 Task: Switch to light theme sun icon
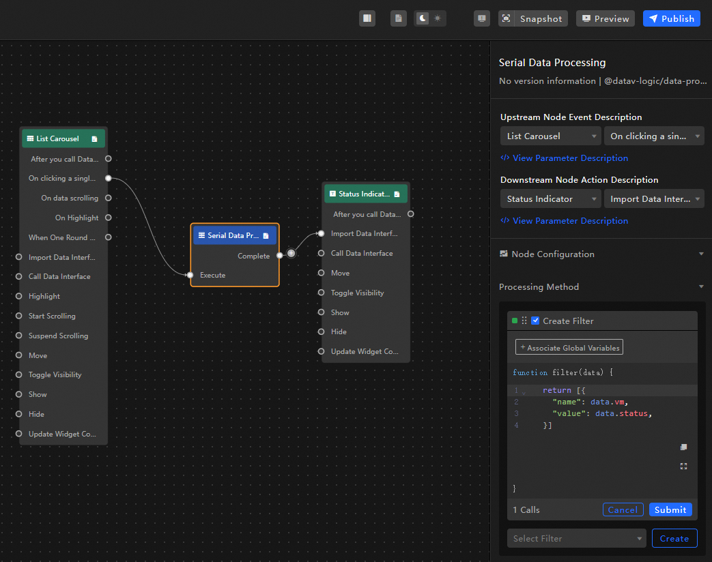438,18
